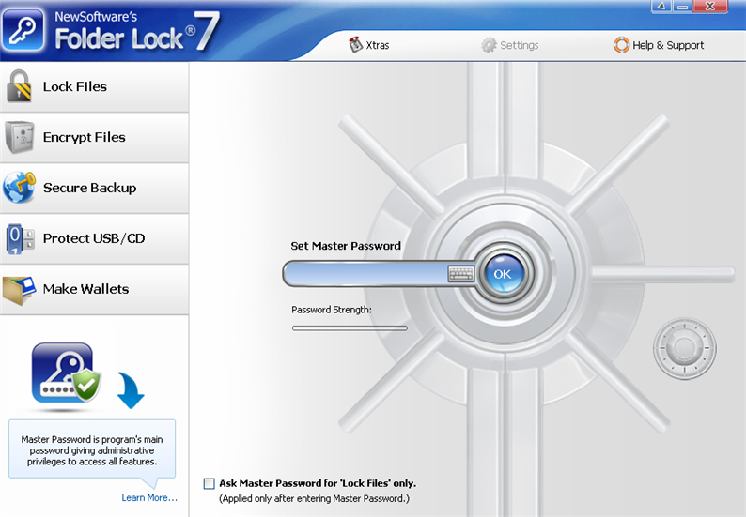The image size is (746, 517).
Task: Click the Help & Support lifebuoy icon
Action: coord(621,45)
